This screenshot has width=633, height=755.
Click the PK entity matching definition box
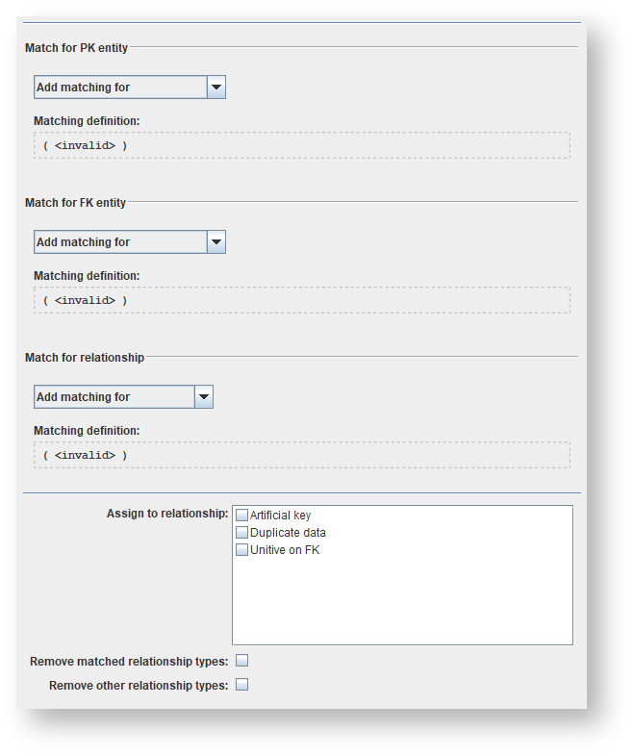301,145
